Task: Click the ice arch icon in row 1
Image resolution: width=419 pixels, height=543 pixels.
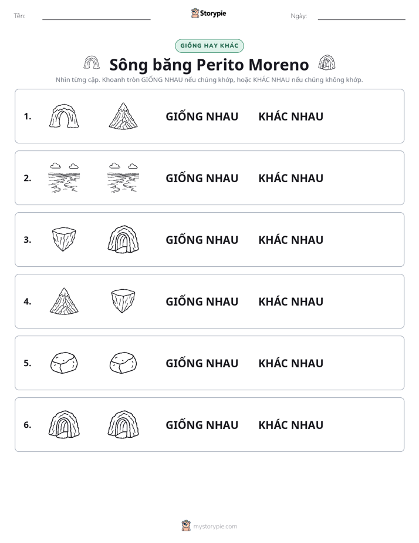Action: coord(64,116)
